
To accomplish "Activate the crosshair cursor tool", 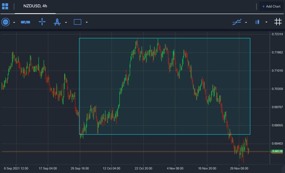I will tap(42, 22).
